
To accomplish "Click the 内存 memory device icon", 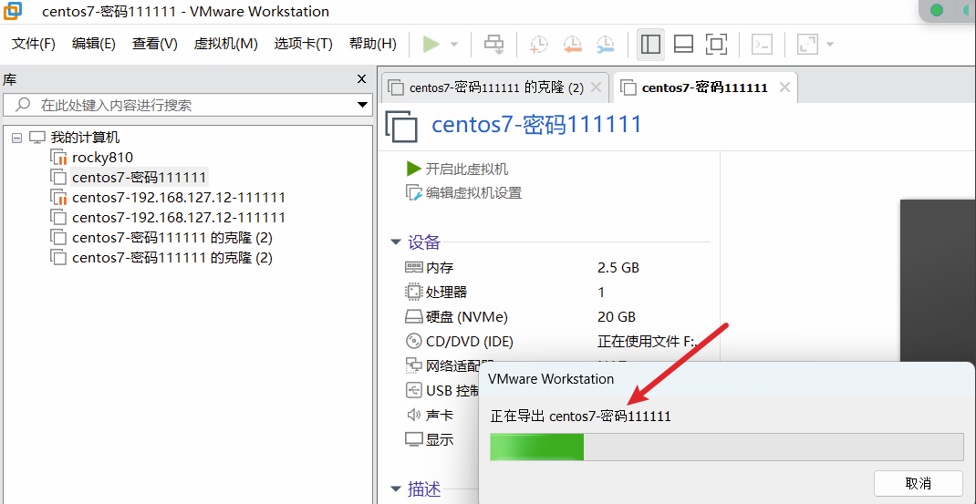I will 413,268.
